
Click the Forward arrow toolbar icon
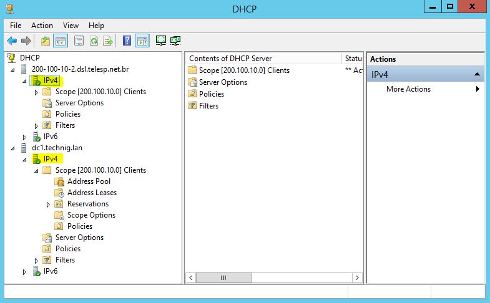coord(26,41)
